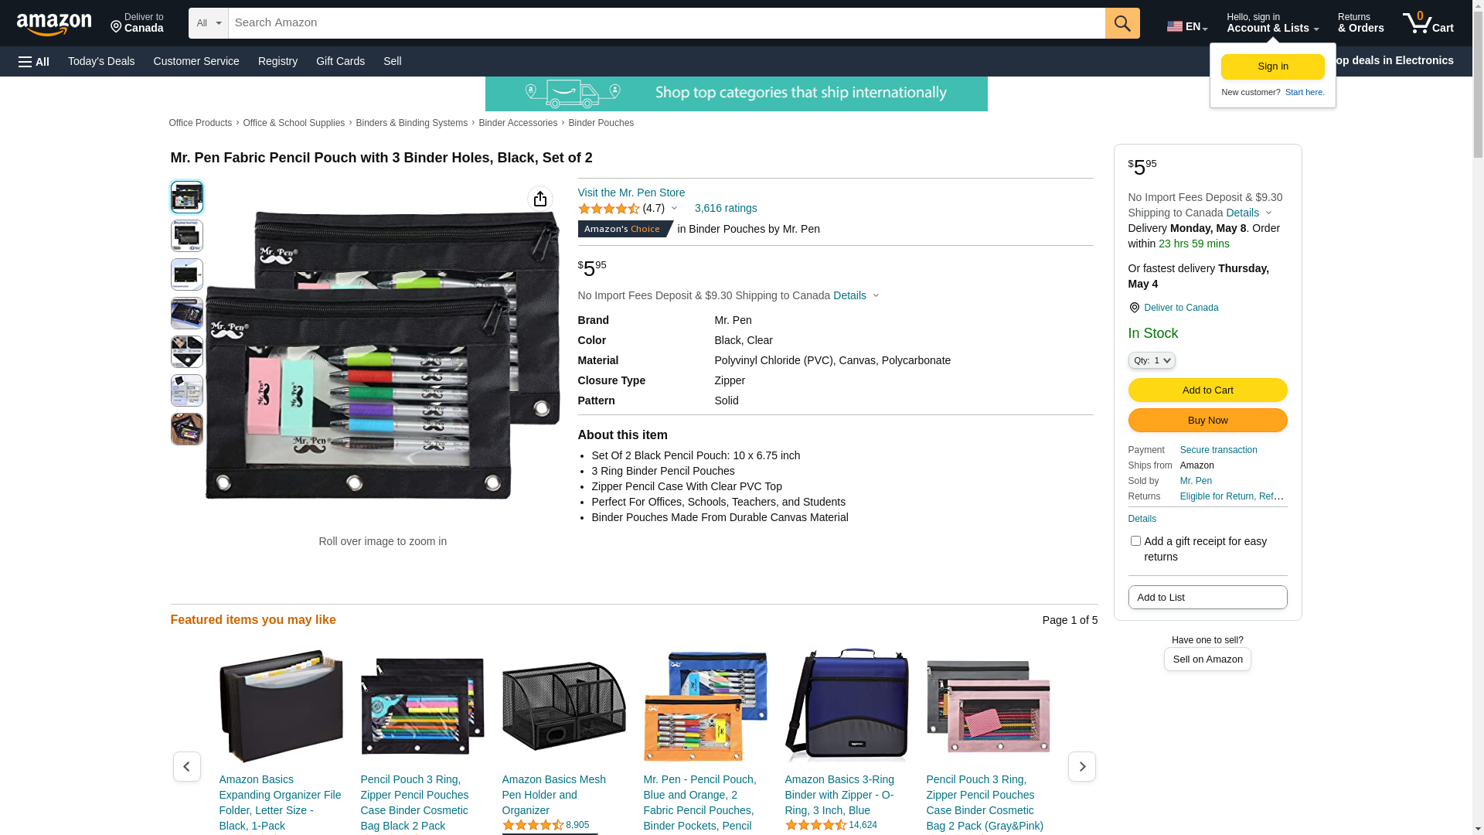Select the second product thumbnail image
1484x835 pixels.
click(x=187, y=236)
